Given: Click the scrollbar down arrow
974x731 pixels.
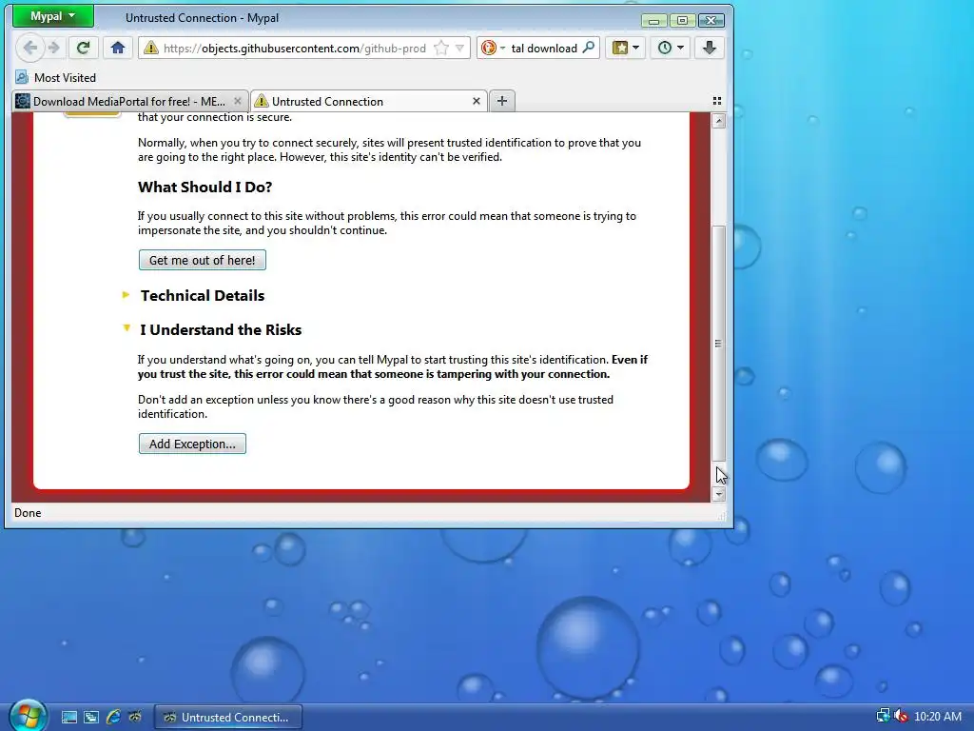Looking at the screenshot, I should pos(719,495).
